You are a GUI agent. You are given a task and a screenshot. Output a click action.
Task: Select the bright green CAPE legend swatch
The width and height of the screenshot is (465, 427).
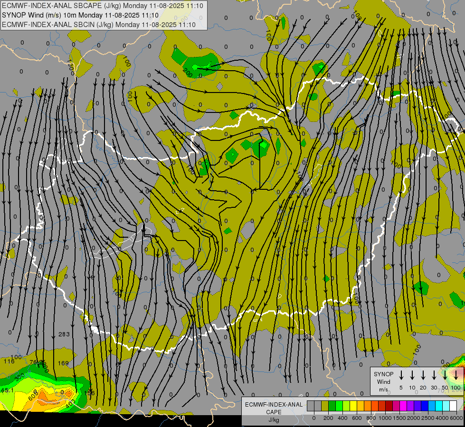coord(339,406)
